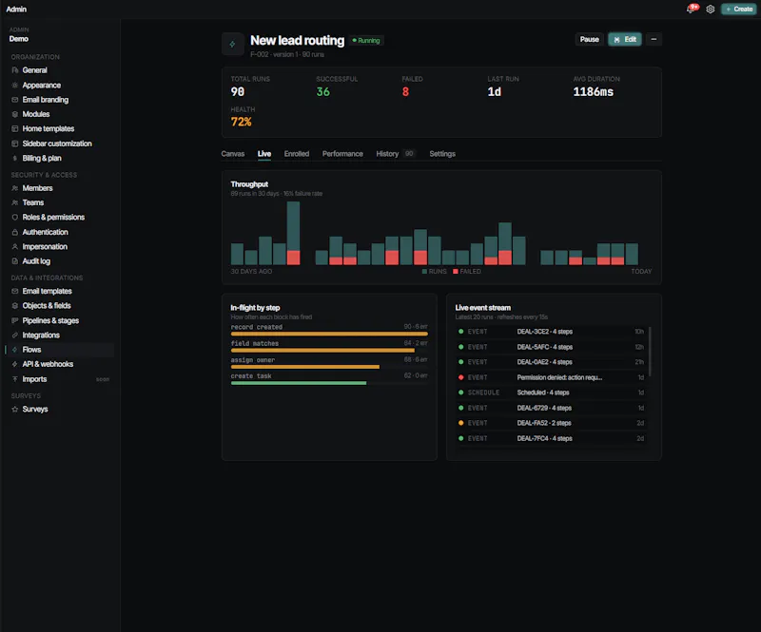Click the 1186ms average duration value
This screenshot has height=632, width=761.
pyautogui.click(x=593, y=91)
